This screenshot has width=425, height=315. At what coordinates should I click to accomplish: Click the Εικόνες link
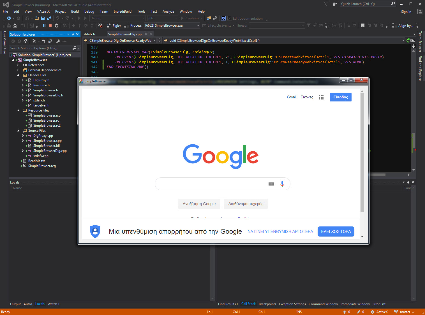click(307, 97)
